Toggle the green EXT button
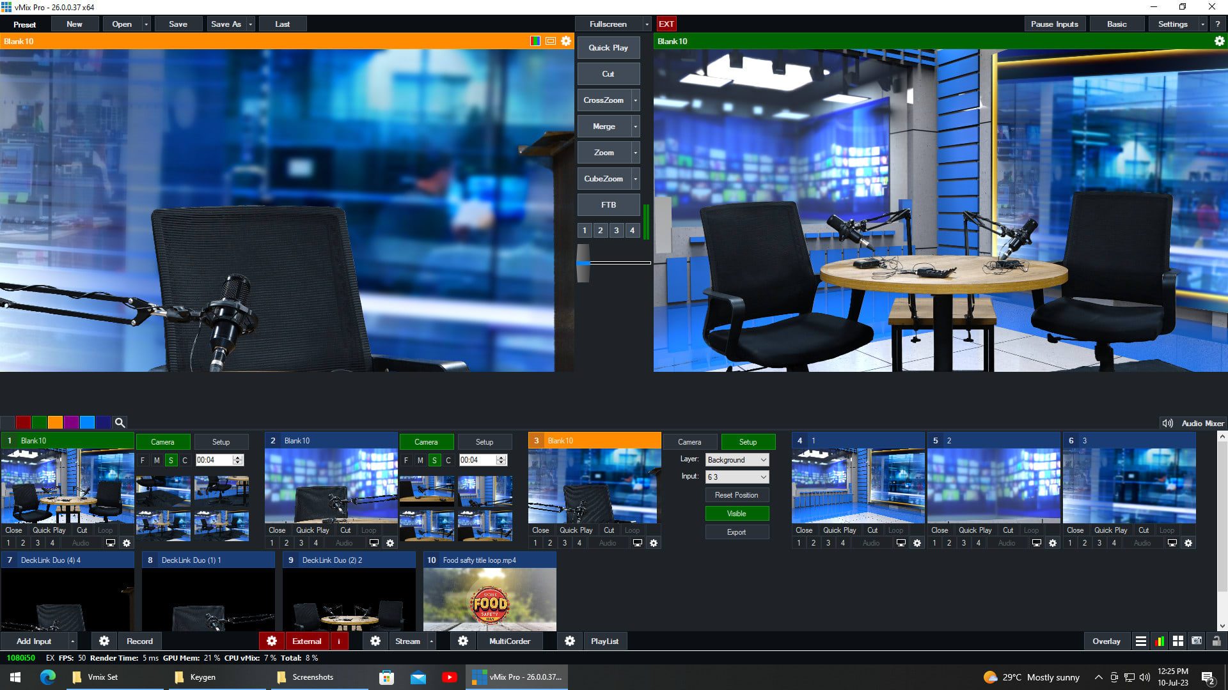 point(666,24)
